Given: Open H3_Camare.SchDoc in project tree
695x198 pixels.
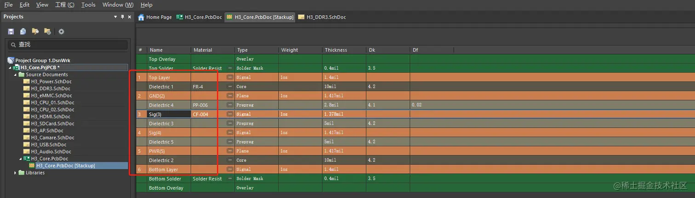Looking at the screenshot, I should tap(53, 137).
